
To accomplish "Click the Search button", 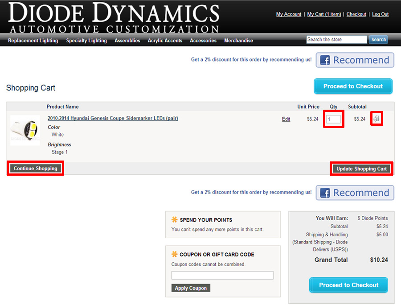I will click(x=378, y=39).
